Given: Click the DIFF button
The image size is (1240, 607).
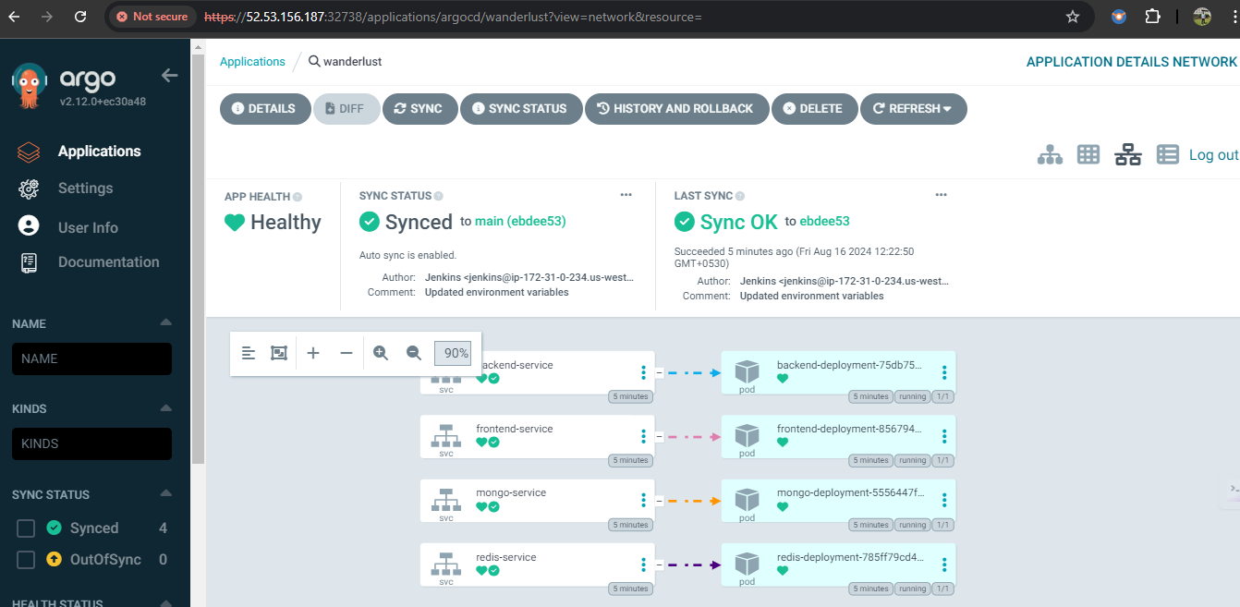Looking at the screenshot, I should (x=346, y=108).
